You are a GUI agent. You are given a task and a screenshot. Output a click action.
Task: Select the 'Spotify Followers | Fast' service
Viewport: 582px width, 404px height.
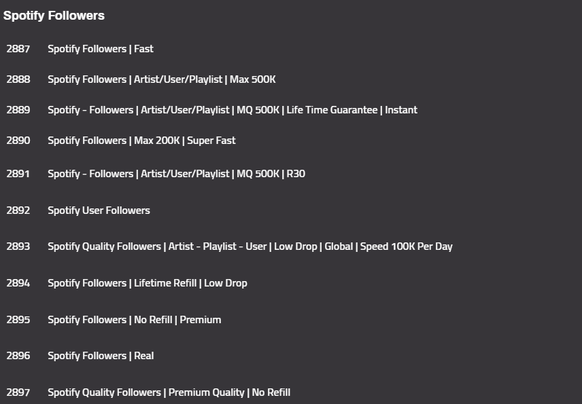click(x=101, y=49)
